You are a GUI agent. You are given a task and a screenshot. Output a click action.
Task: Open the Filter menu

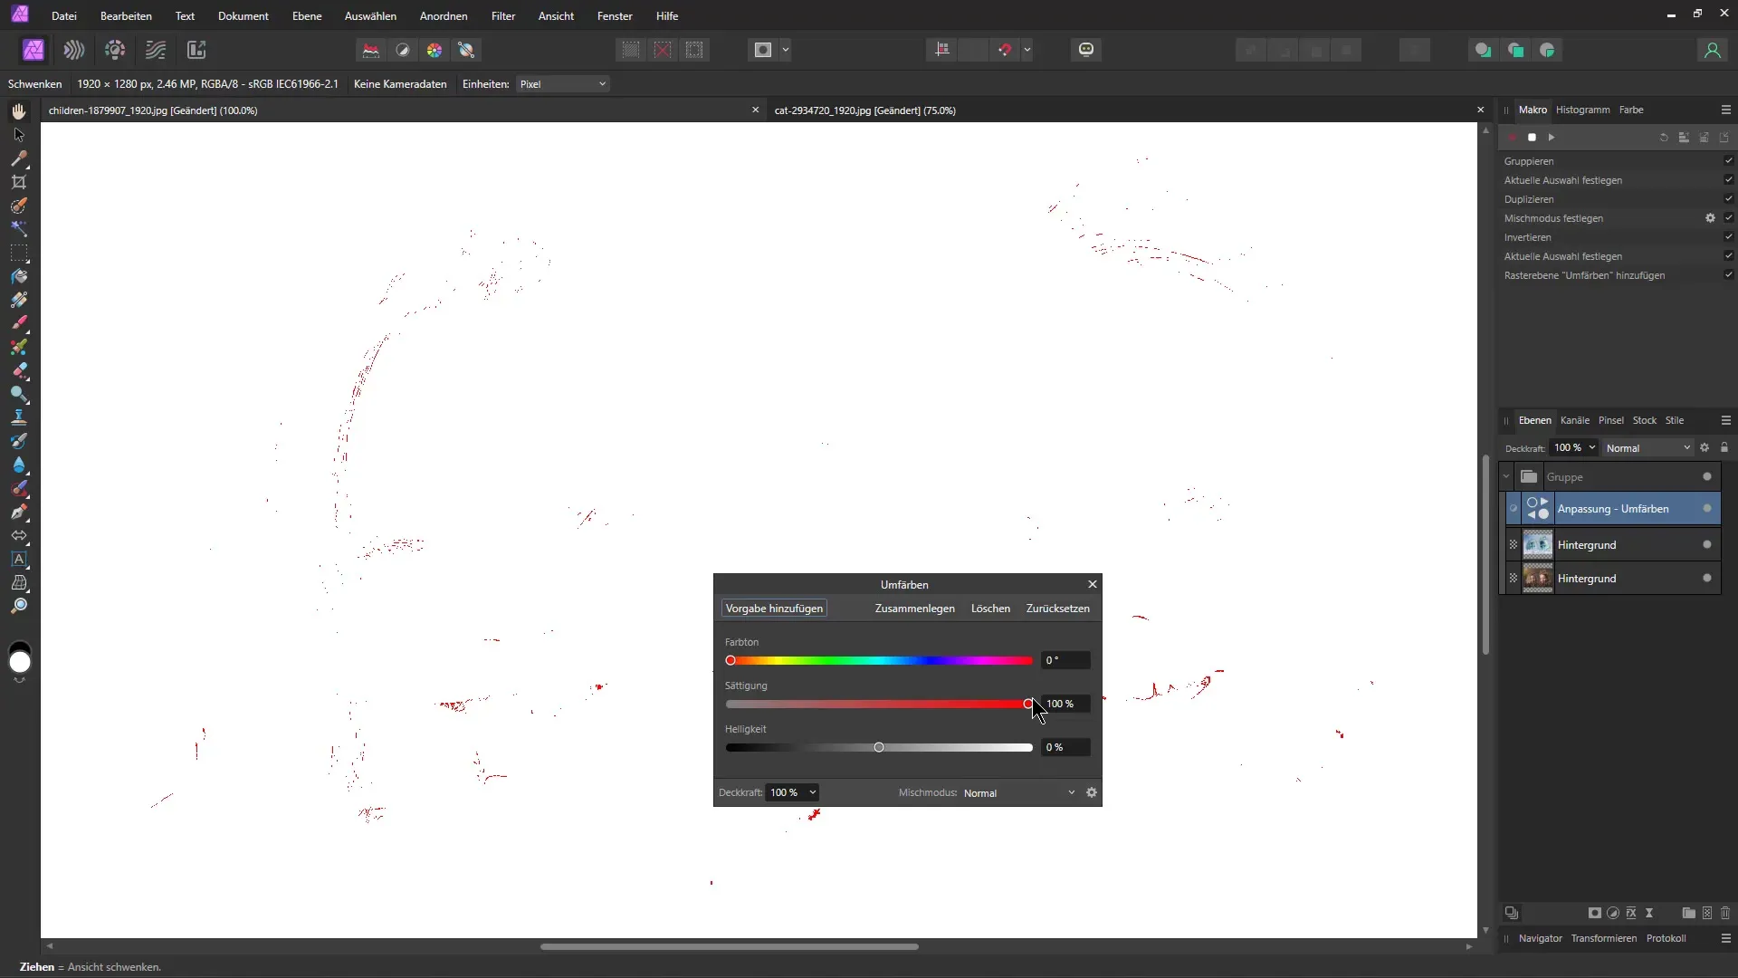click(x=503, y=16)
